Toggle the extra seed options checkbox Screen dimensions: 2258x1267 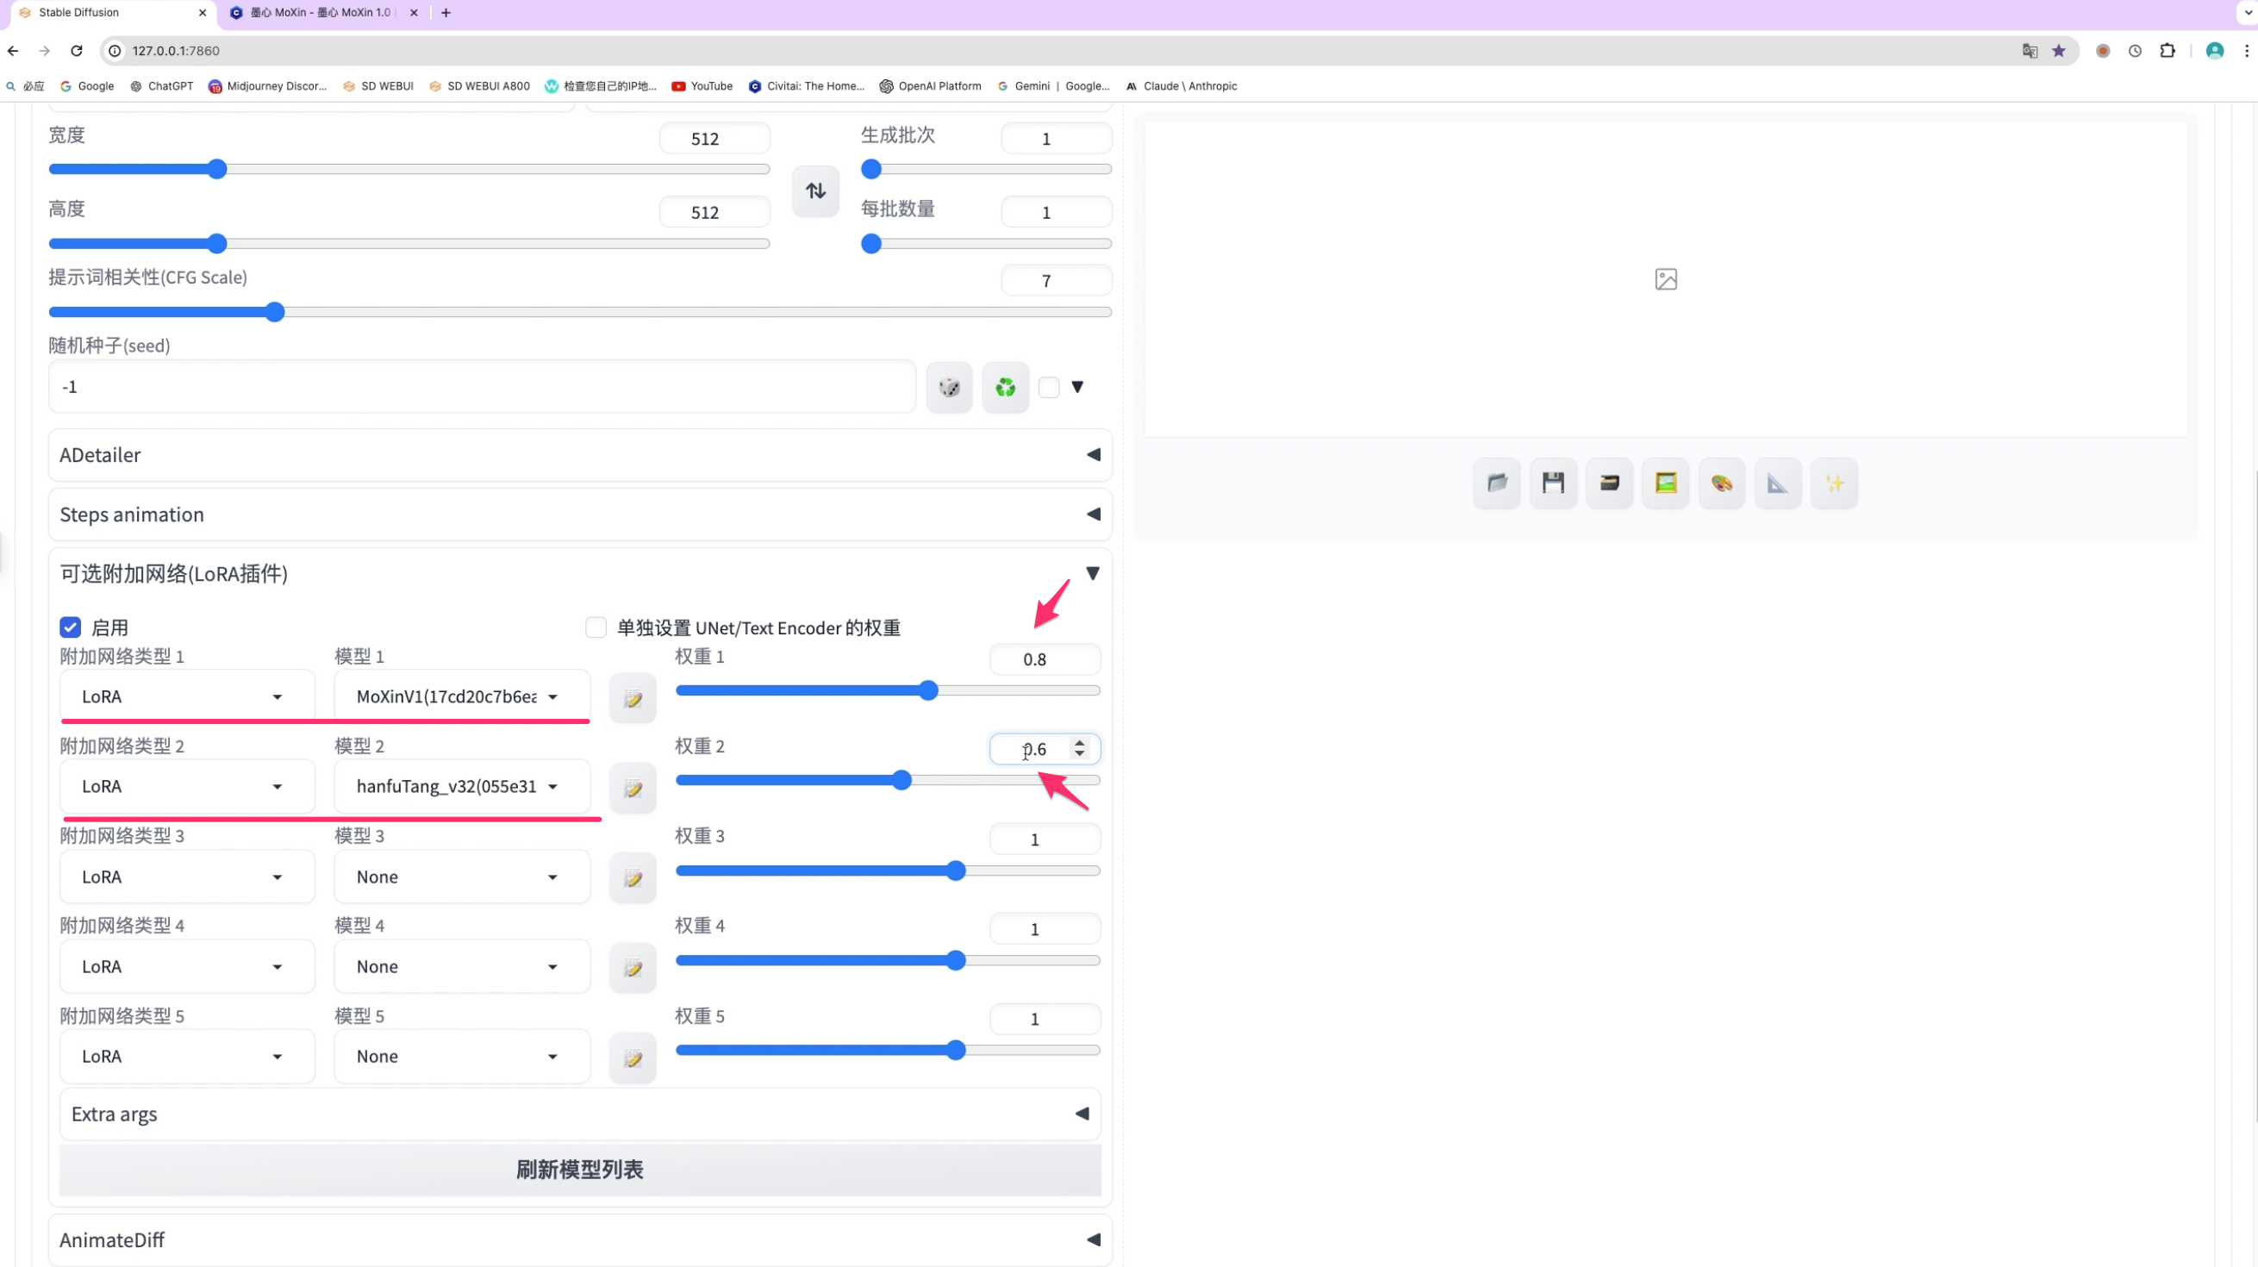tap(1049, 387)
